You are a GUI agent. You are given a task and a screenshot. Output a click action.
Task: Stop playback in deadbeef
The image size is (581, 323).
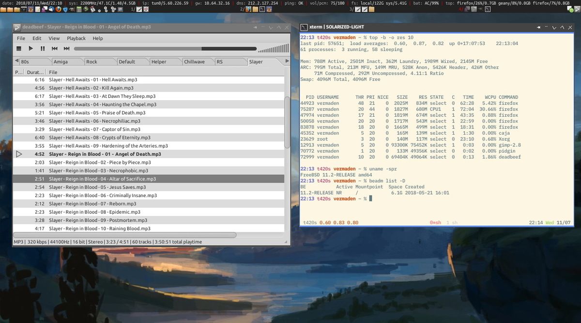click(x=19, y=48)
